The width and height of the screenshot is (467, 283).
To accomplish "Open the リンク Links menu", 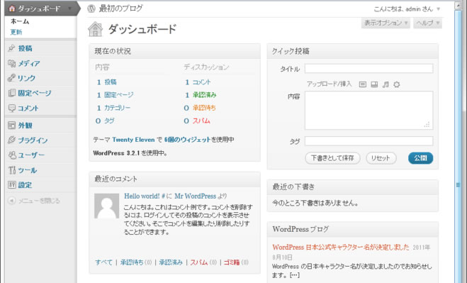I will point(26,78).
